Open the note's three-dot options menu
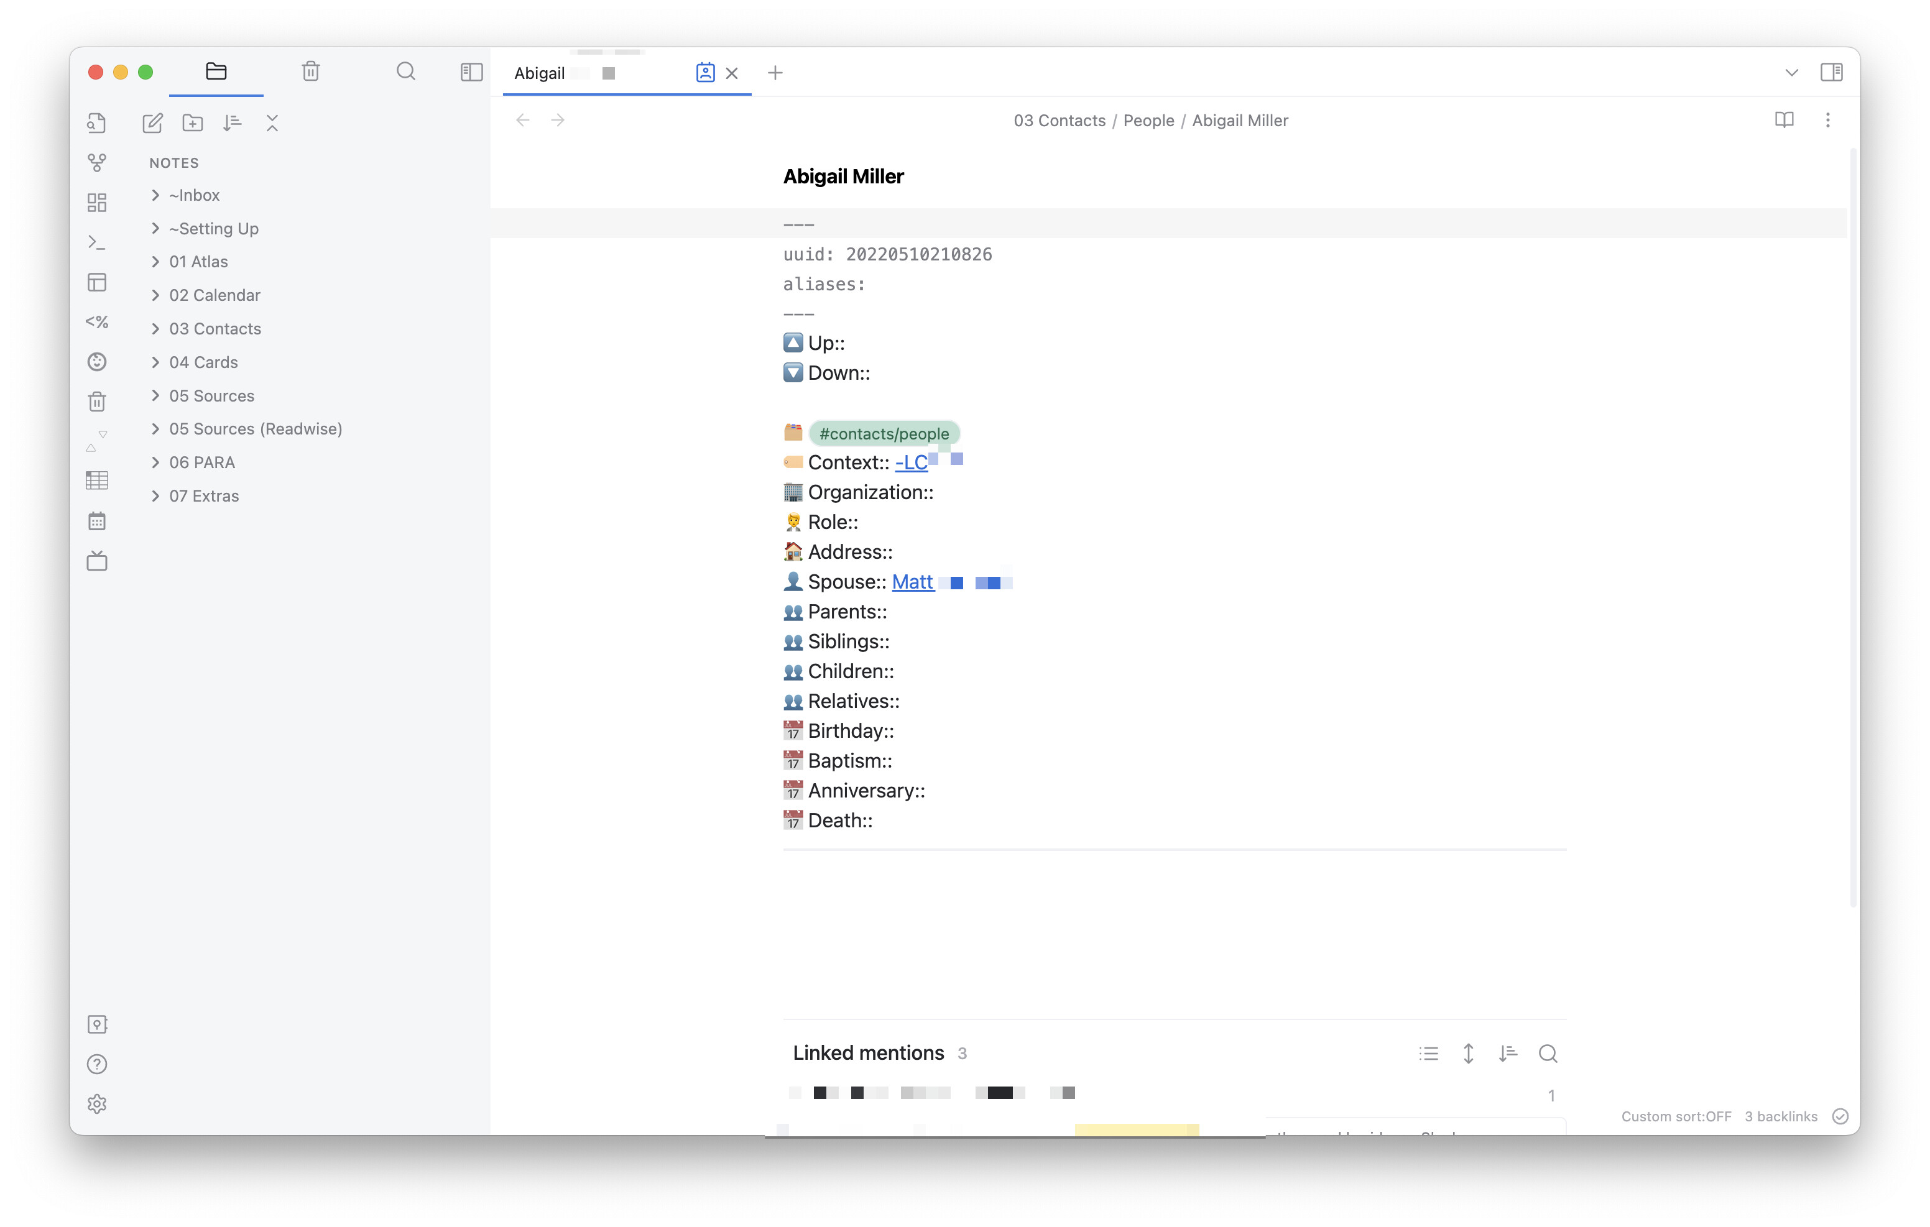The image size is (1930, 1227). click(x=1828, y=120)
